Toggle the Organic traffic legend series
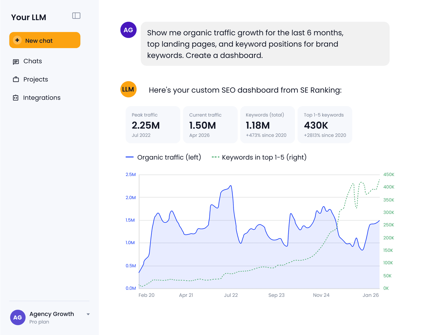The image size is (421, 335). (x=163, y=157)
